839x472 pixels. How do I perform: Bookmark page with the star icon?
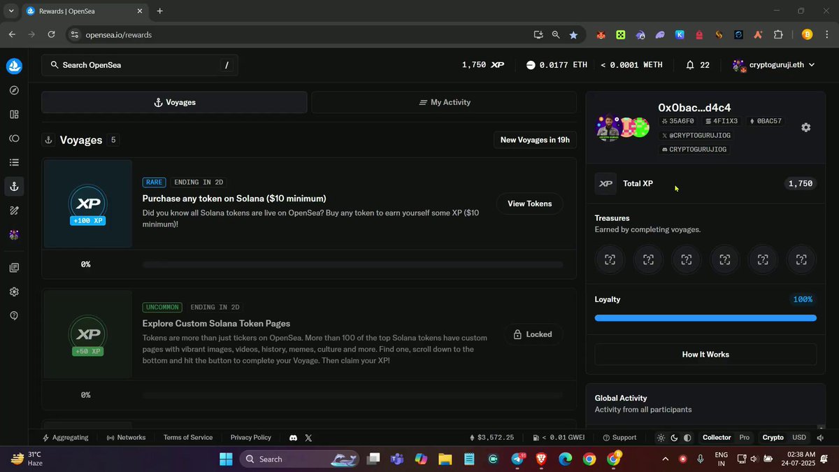point(573,34)
